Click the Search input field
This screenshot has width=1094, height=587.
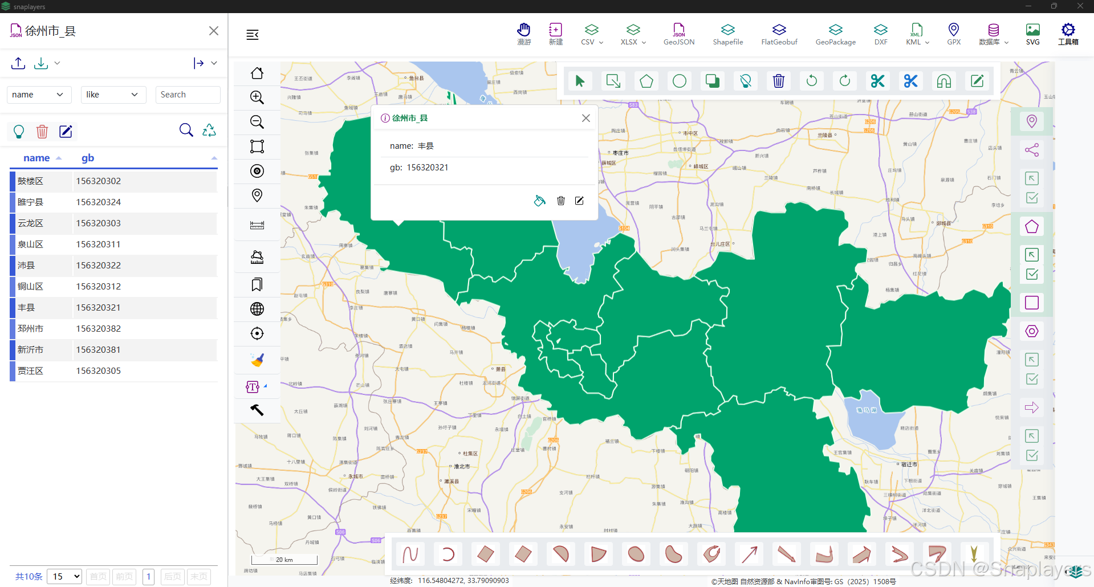pos(188,95)
